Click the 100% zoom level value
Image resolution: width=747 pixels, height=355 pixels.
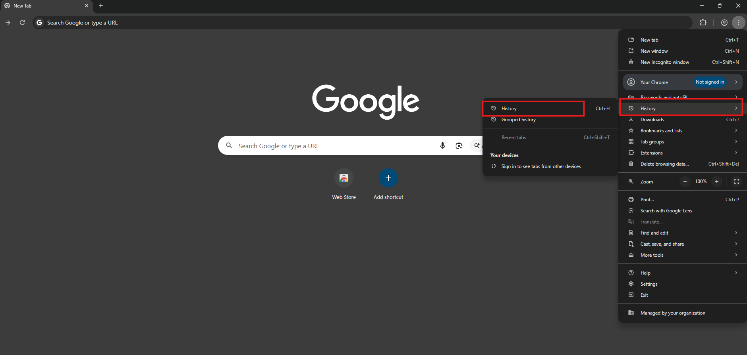pyautogui.click(x=701, y=181)
